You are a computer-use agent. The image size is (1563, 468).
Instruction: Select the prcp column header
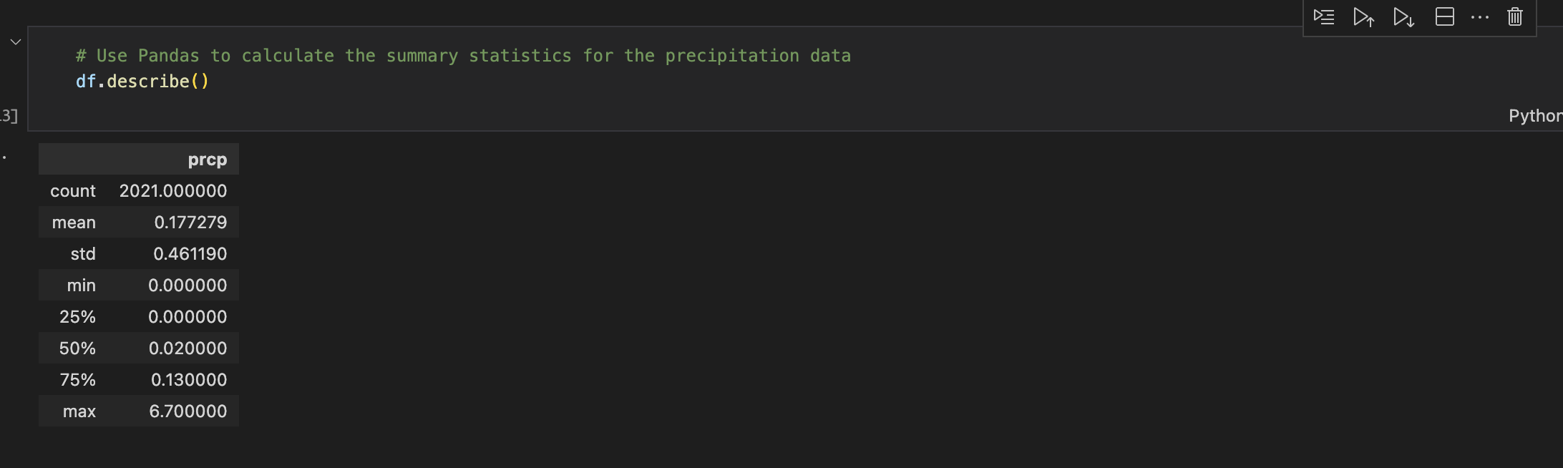tap(208, 159)
